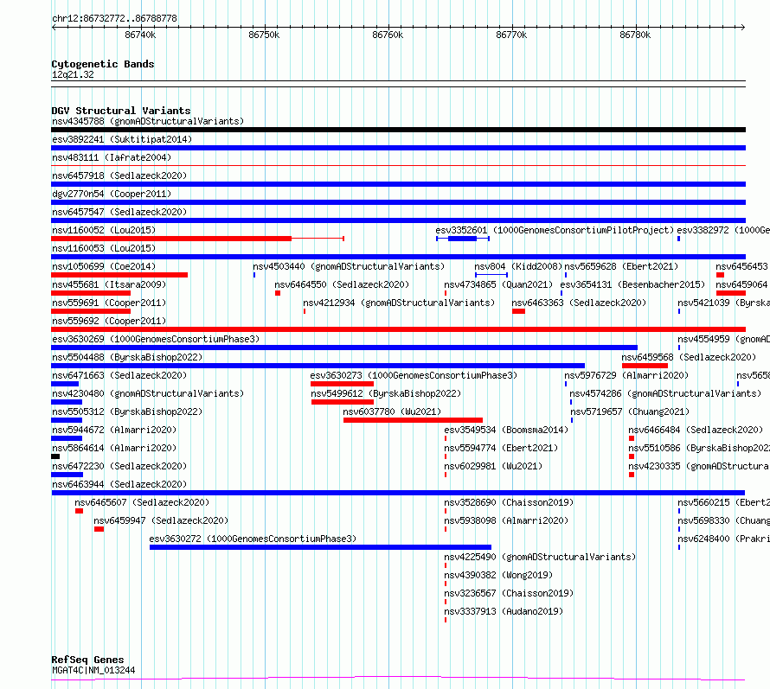Click the nsv6463944 (Sedlazeck2020) label
The height and width of the screenshot is (689, 770).
coord(119,484)
